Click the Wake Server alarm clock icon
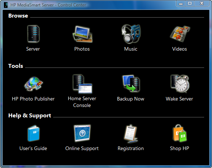The height and width of the screenshot is (168, 212). 180,84
